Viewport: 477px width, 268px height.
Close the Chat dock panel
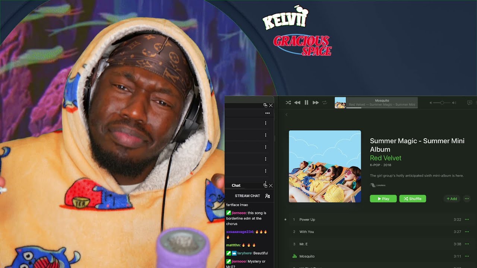(271, 185)
